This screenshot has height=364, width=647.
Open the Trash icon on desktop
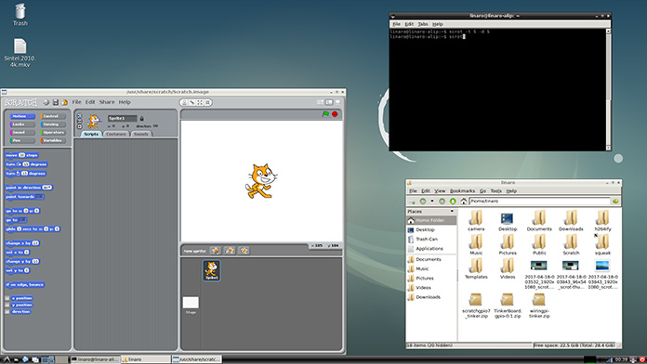tap(20, 15)
